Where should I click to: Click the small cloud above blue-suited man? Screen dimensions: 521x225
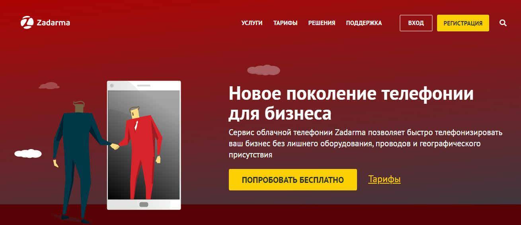tap(49, 85)
